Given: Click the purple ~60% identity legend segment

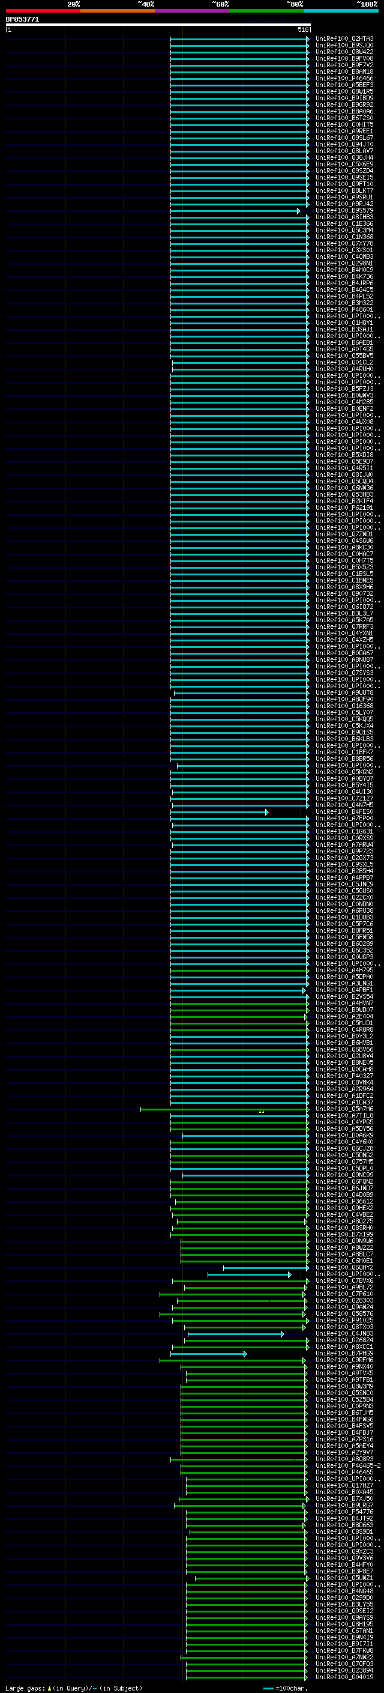Looking at the screenshot, I should (x=191, y=11).
